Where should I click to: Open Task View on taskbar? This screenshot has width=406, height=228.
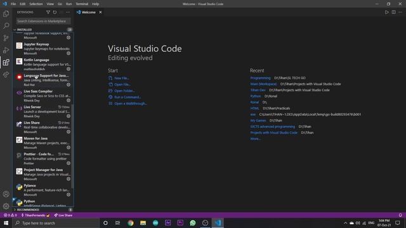point(117,223)
